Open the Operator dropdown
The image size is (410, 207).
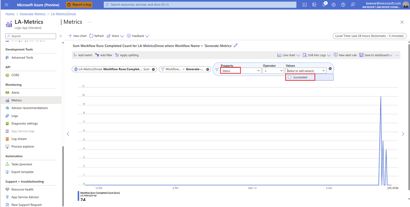273,71
